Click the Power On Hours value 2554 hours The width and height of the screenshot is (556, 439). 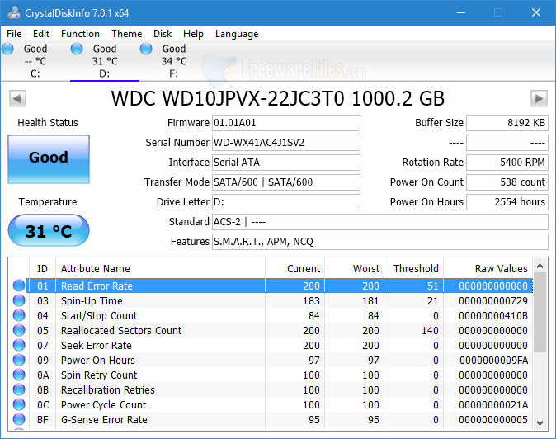tap(507, 202)
